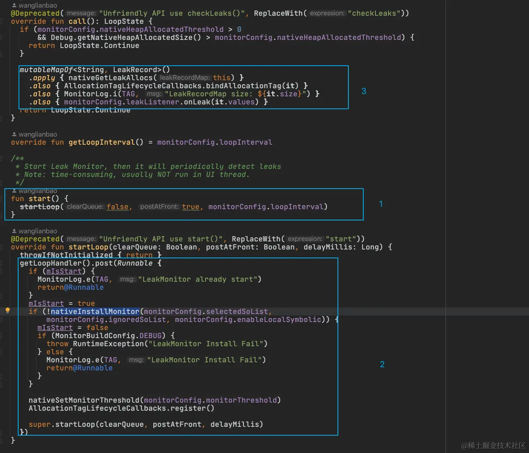Click super.startLoop call

(x=62, y=424)
